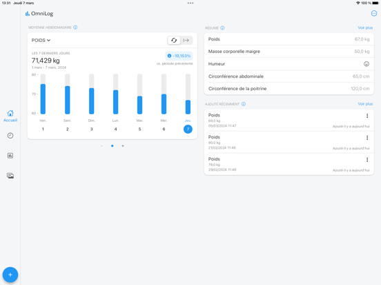Open the Poids 79,0 kg recent entry
Image resolution: width=381 pixels, height=285 pixels.
pyautogui.click(x=289, y=164)
